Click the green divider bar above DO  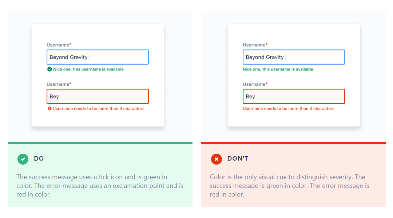[x=100, y=143]
